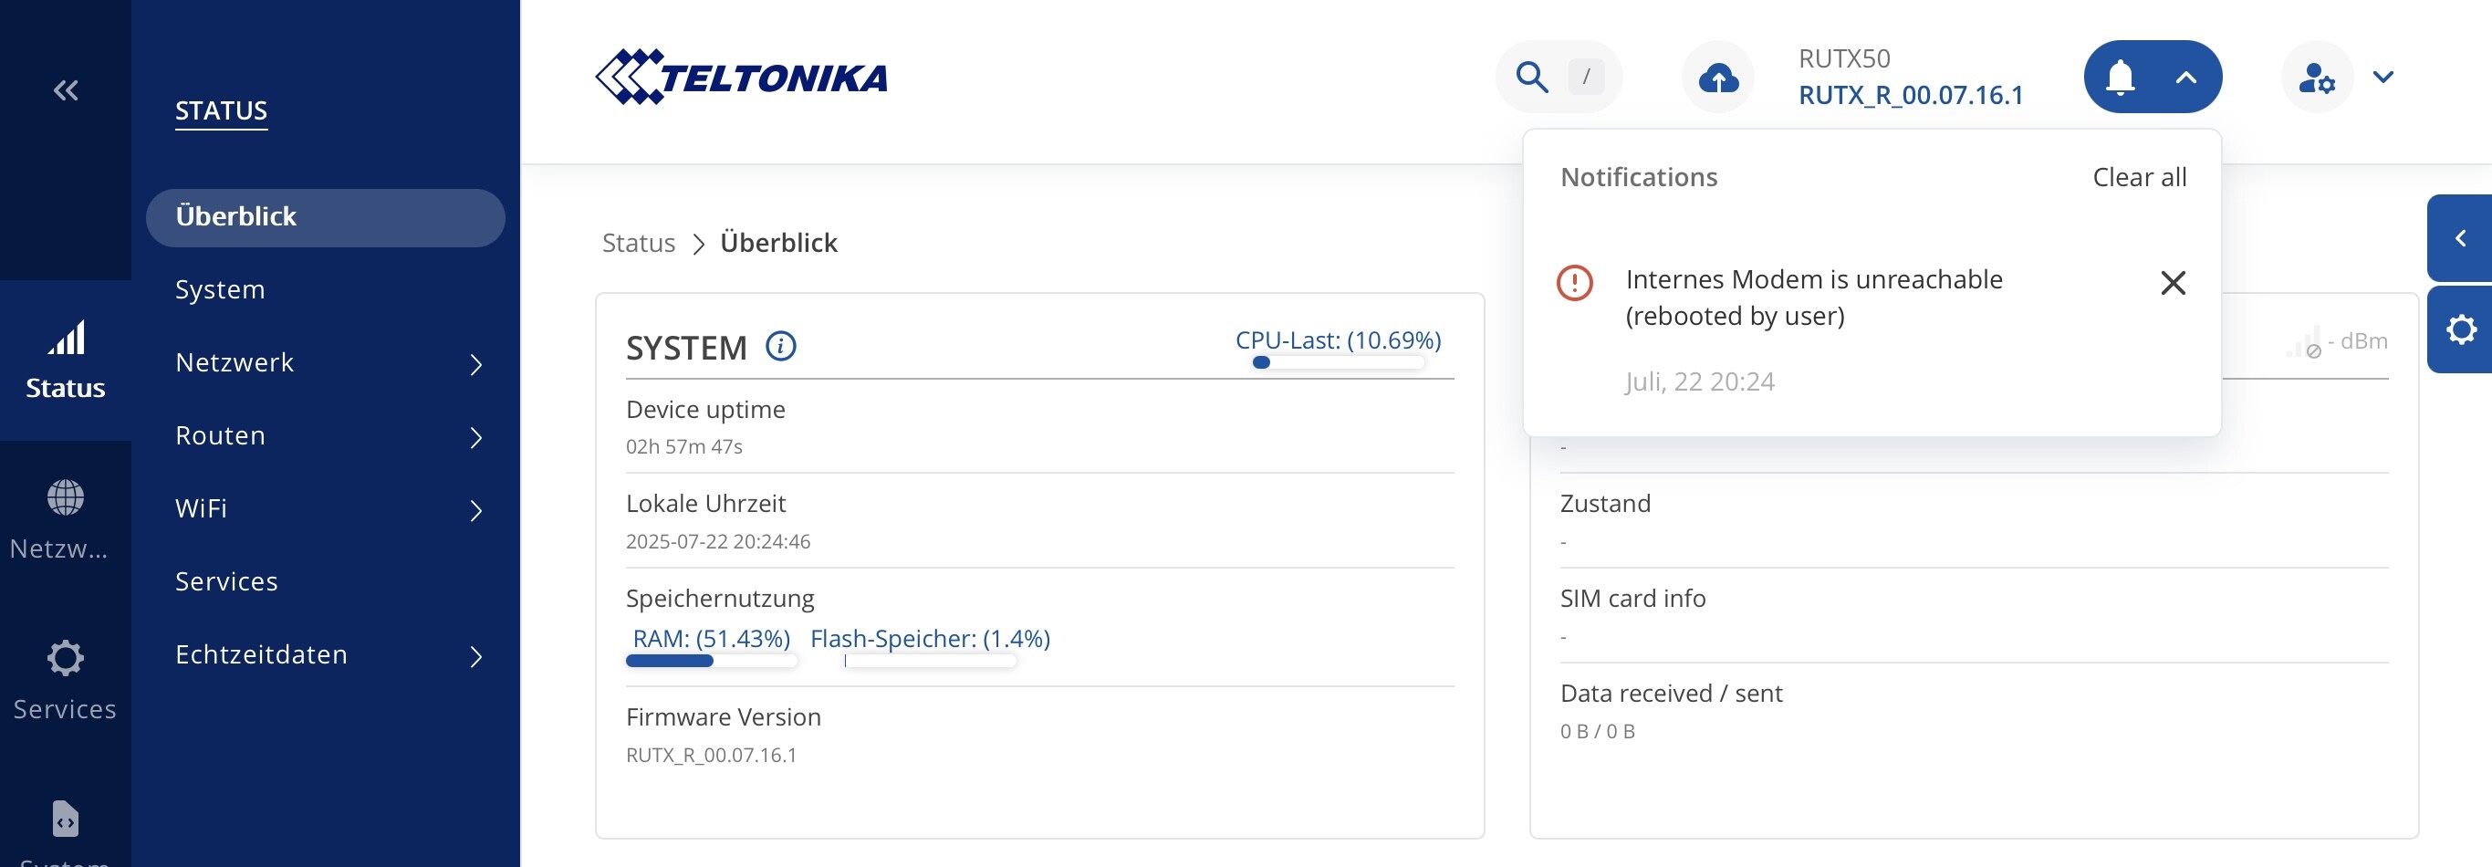Click Clear all notifications
2492x867 pixels.
(x=2138, y=177)
